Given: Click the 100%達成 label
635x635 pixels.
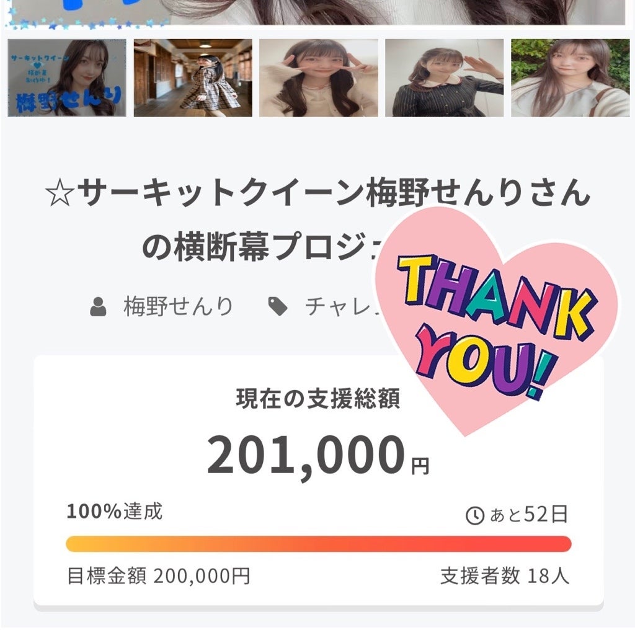Looking at the screenshot, I should (x=115, y=512).
